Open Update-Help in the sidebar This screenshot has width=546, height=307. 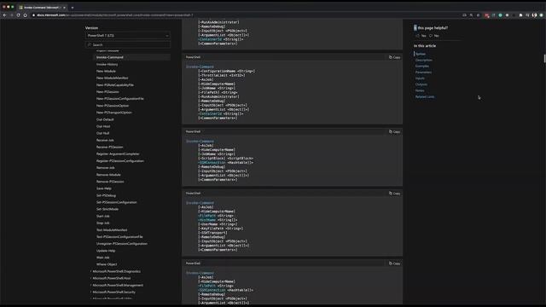[106, 251]
